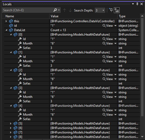Open the Locals window options dropdown
The width and height of the screenshot is (145, 140).
[x=133, y=4]
